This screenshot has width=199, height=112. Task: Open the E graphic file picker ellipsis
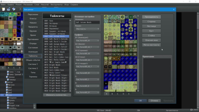[98, 92]
